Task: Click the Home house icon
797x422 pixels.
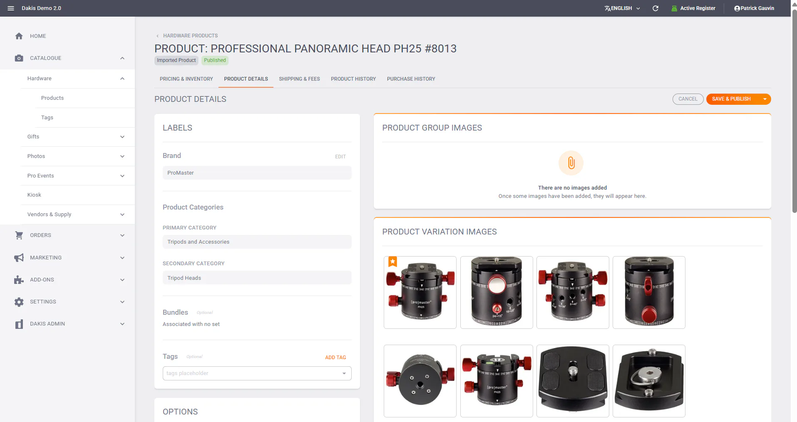Action: 19,36
